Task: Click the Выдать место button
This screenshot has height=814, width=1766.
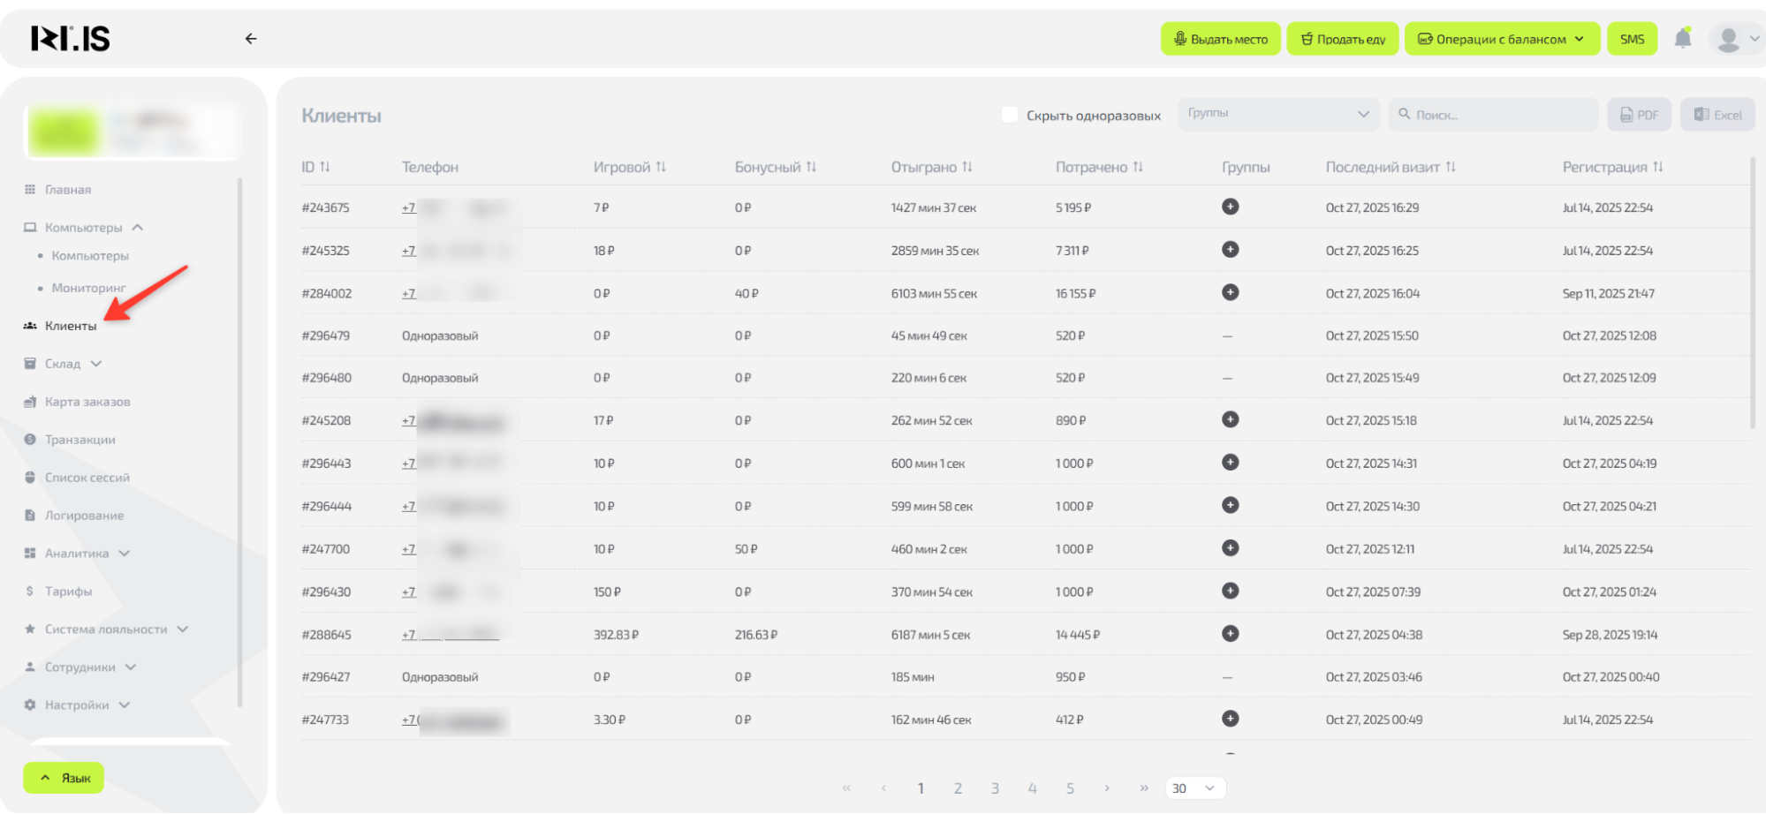Action: point(1220,39)
